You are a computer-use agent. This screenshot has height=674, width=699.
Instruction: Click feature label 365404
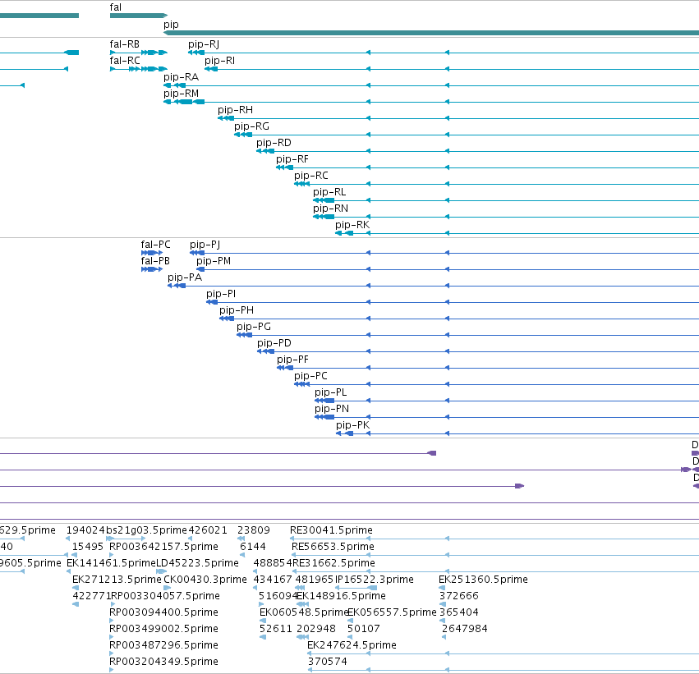coord(459,612)
